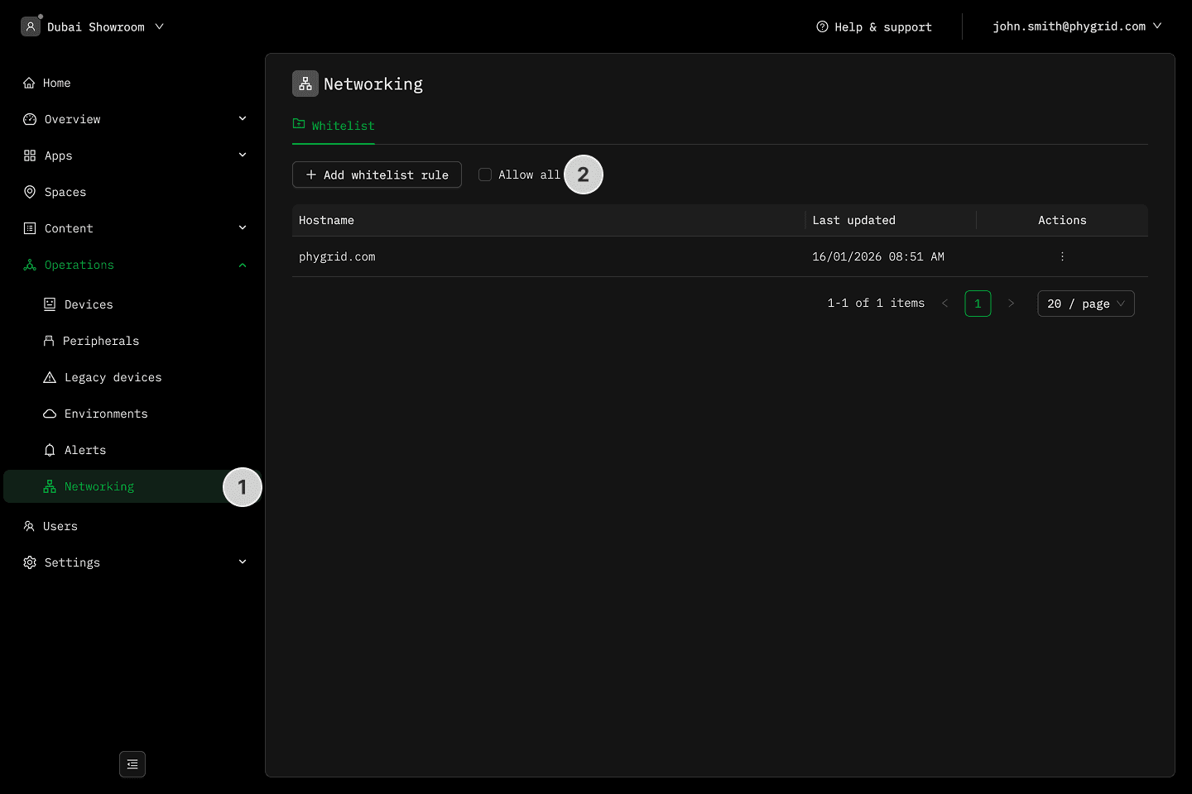Viewport: 1192px width, 794px height.
Task: Select the Whitelist tab
Action: pyautogui.click(x=334, y=126)
